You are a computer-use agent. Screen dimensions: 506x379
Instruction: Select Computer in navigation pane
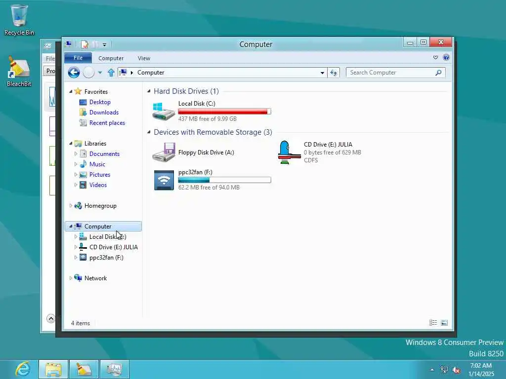pyautogui.click(x=103, y=226)
